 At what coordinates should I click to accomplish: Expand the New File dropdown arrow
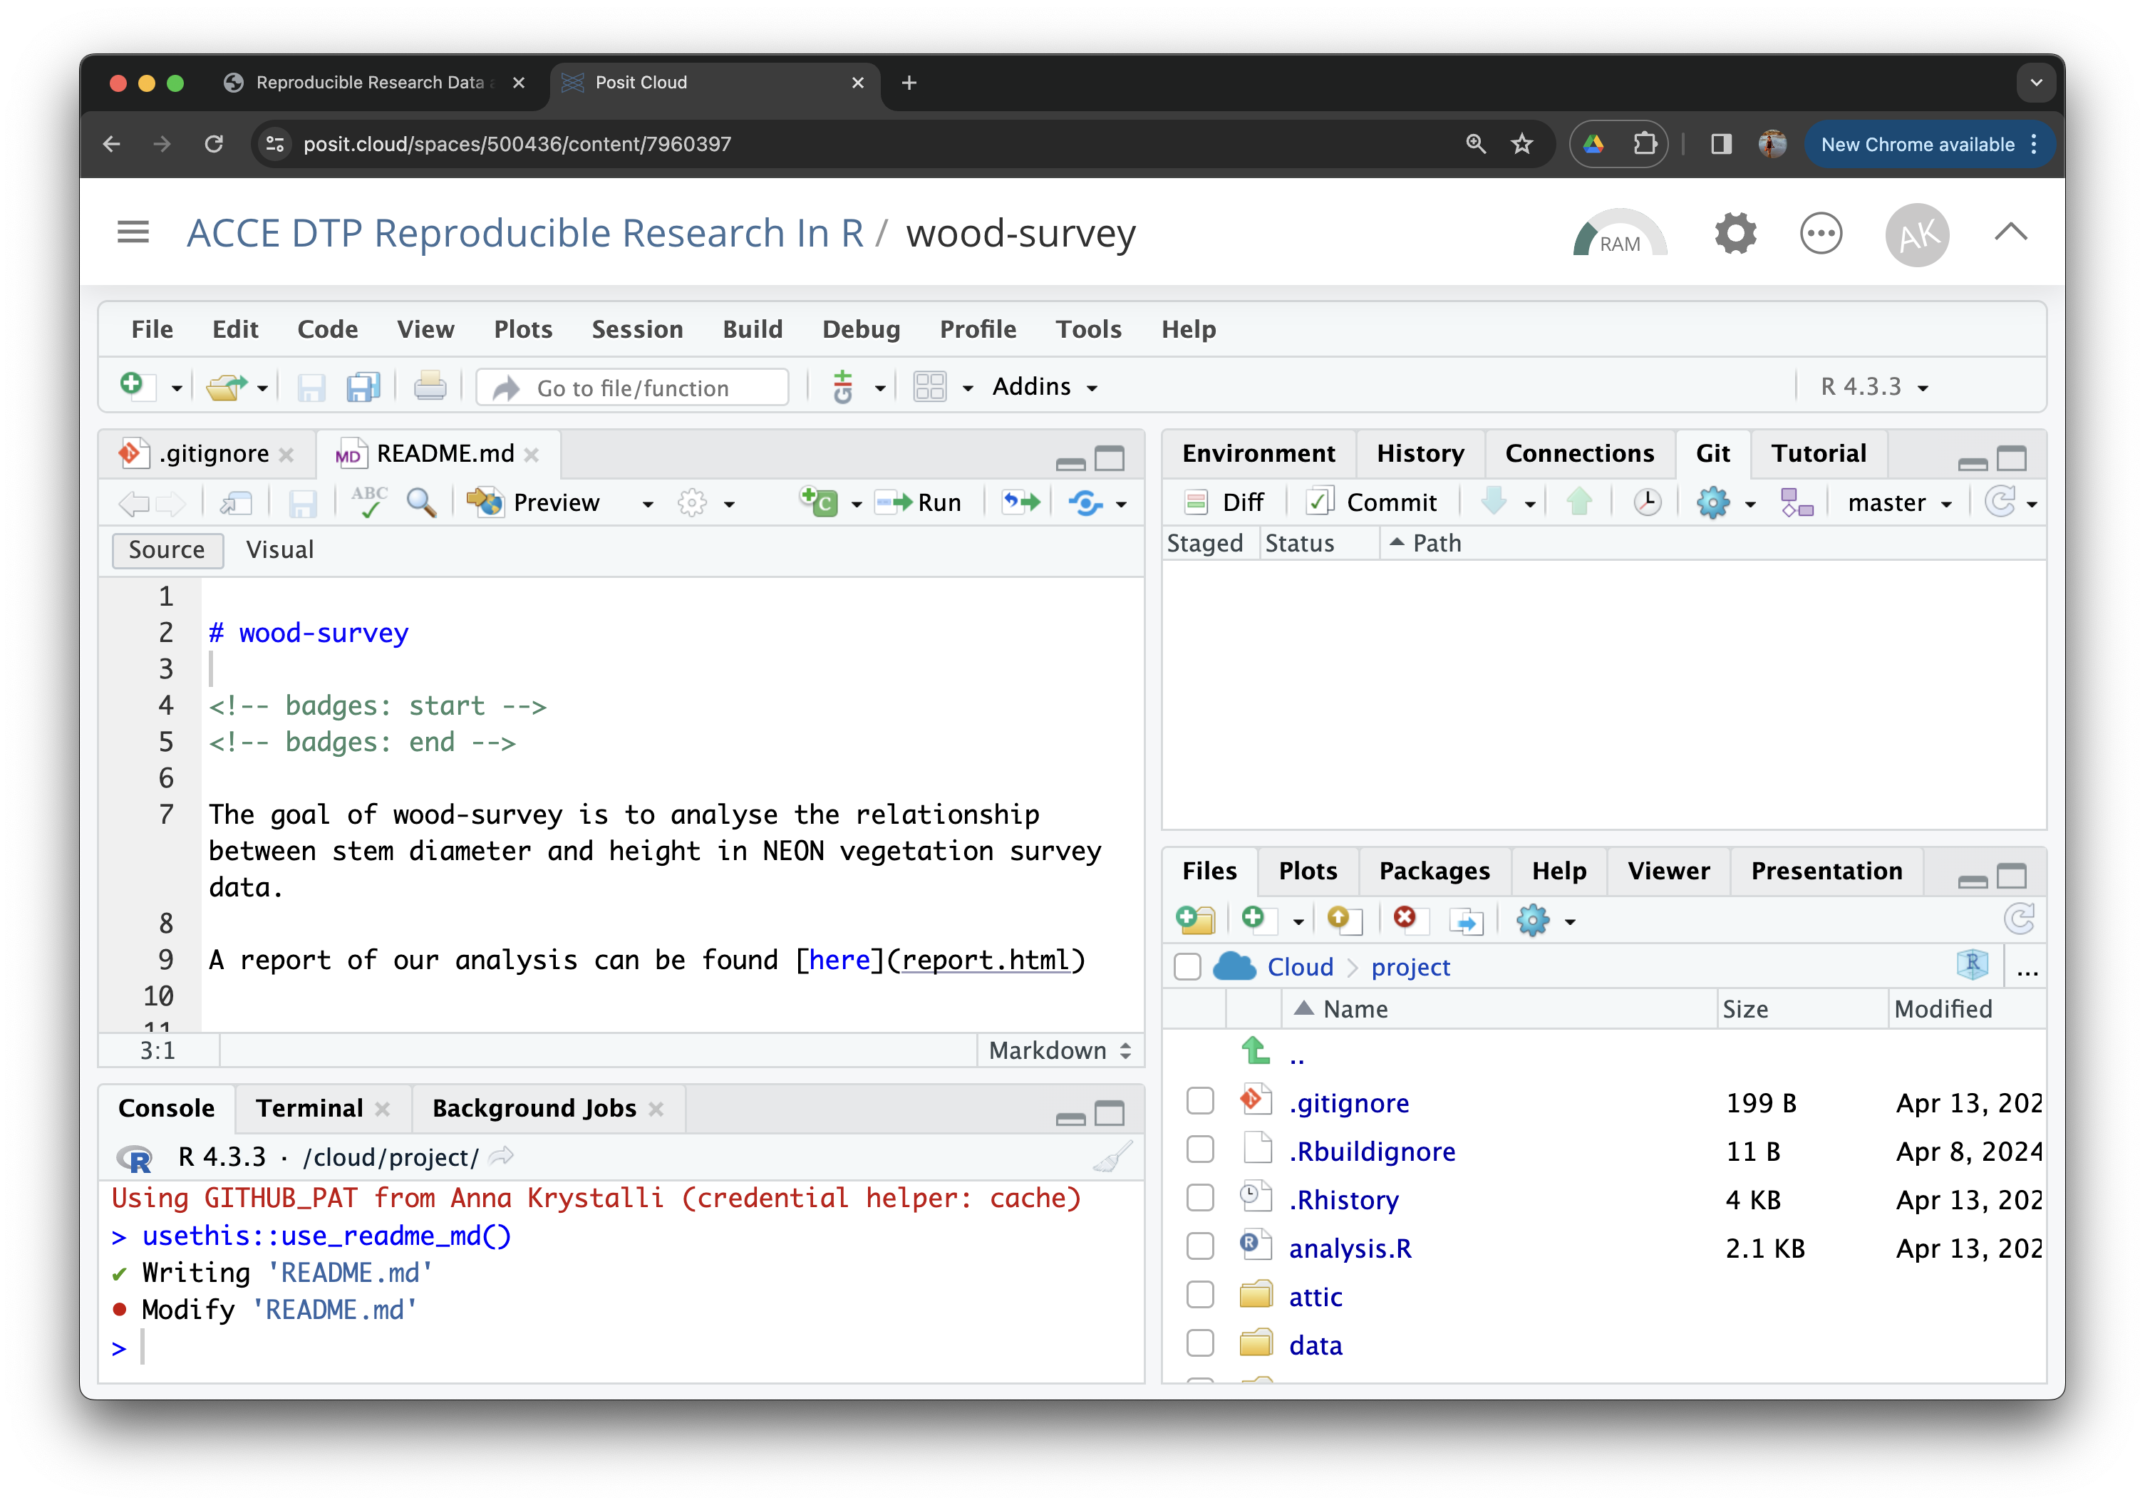pos(175,388)
